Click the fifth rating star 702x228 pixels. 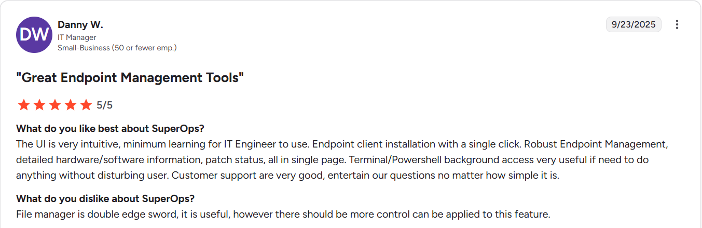coord(86,105)
